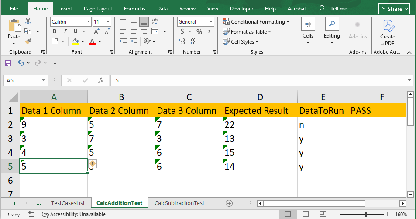The width and height of the screenshot is (416, 219).
Task: Set Bottom Align for cell content
Action: [144, 21]
